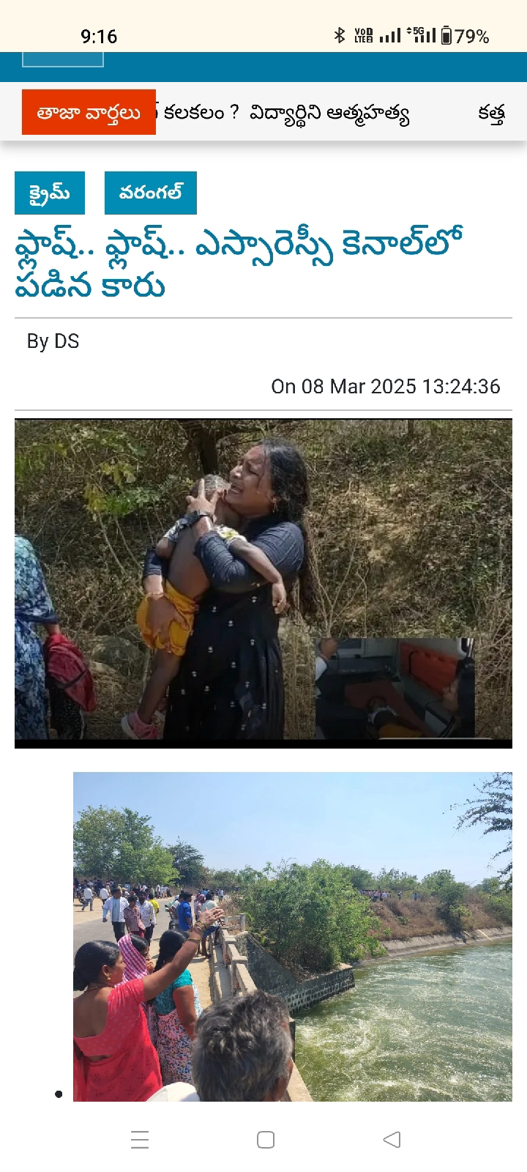The height and width of the screenshot is (1172, 527).
Task: Tap the VoLTE status icon
Action: pos(363,35)
